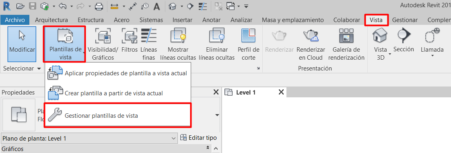Save the project with the floppy disk icon

click(x=33, y=6)
